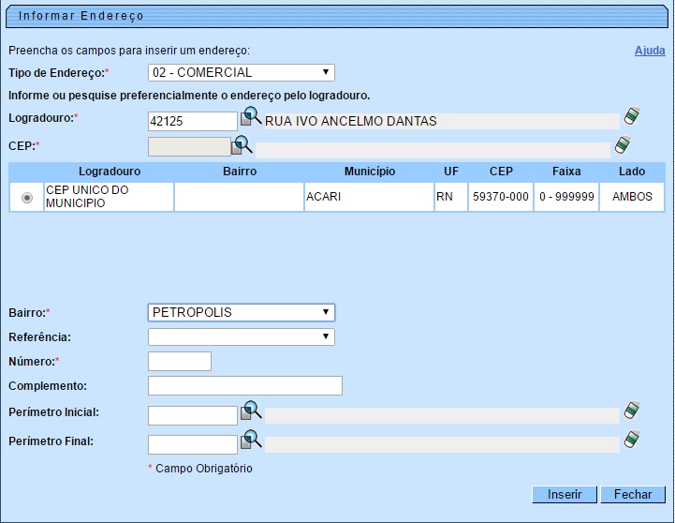Click the CEP eraser clear icon
Image resolution: width=675 pixels, height=523 pixels.
(x=623, y=144)
